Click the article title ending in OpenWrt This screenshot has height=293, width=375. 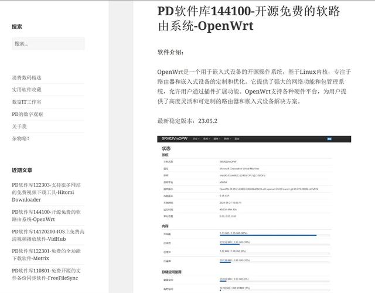click(x=248, y=18)
